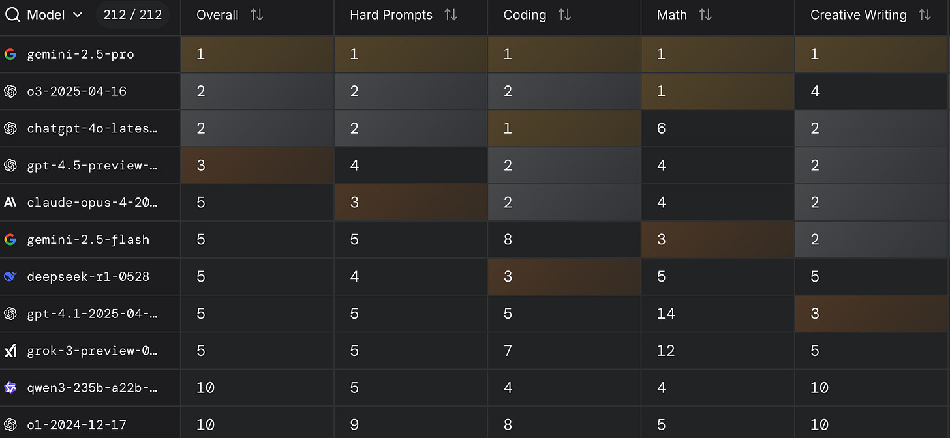Click the Hard Prompts column header label
950x438 pixels.
pos(391,15)
